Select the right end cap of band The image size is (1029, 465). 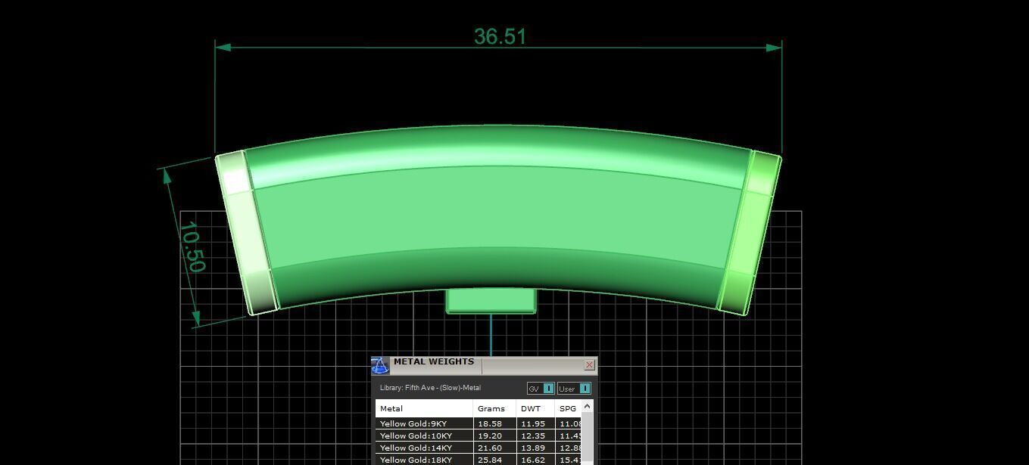pos(749,233)
